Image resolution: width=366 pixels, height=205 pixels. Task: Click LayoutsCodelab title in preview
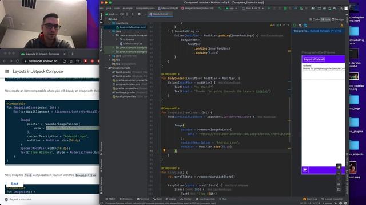click(x=314, y=59)
